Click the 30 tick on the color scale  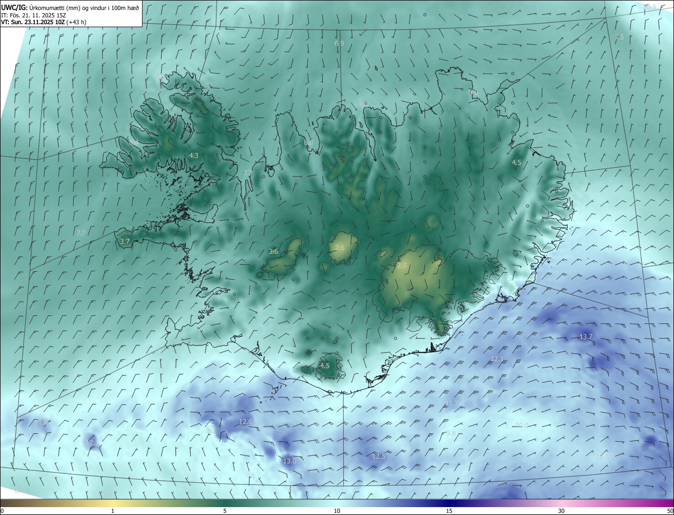[561, 511]
